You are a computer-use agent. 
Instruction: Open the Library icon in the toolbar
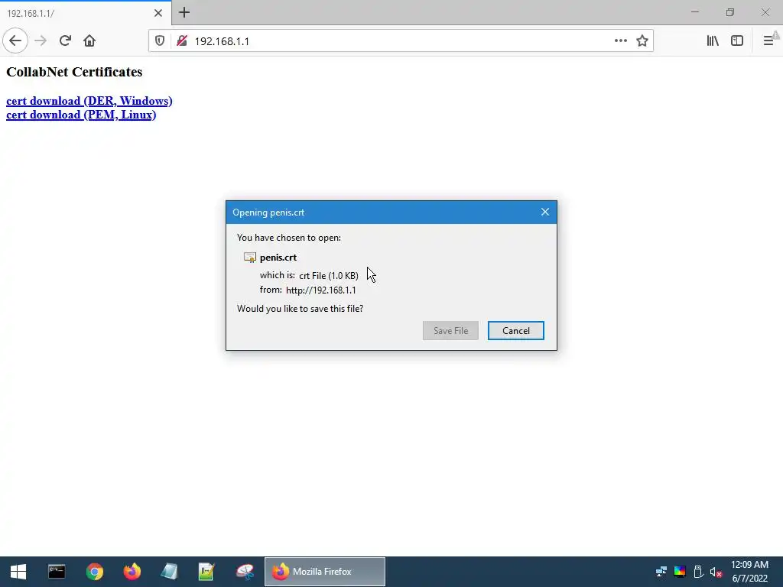pos(713,41)
